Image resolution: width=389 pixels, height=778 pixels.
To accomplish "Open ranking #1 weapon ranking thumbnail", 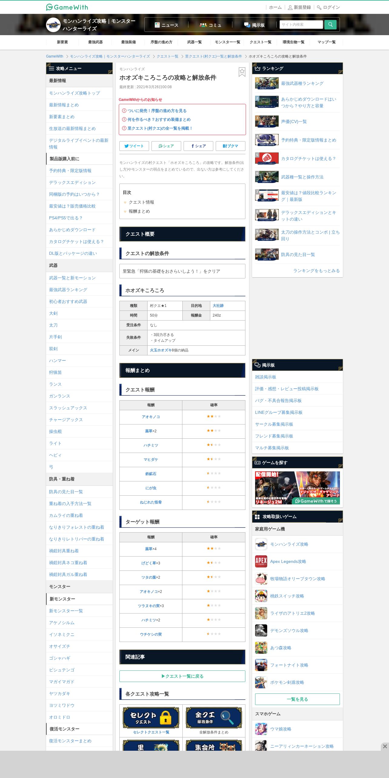I will pyautogui.click(x=267, y=83).
